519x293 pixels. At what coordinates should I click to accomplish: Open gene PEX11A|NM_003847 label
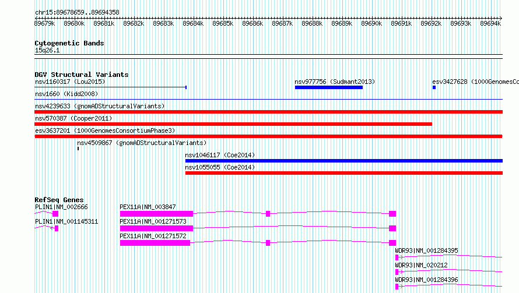coord(148,207)
